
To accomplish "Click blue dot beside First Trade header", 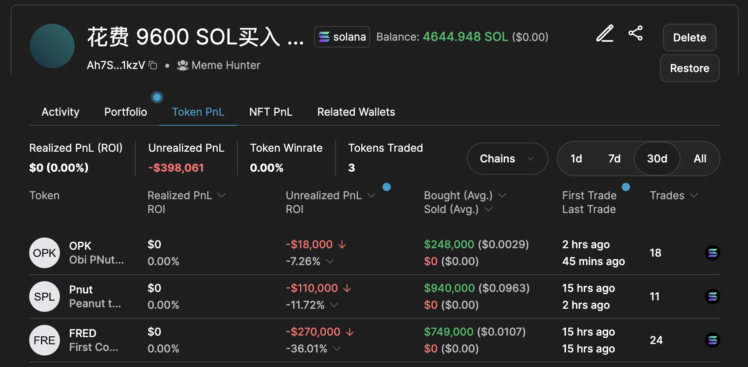I will pos(626,187).
